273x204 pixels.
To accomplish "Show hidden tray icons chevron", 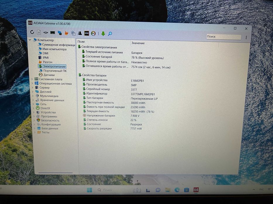I will (x=254, y=190).
